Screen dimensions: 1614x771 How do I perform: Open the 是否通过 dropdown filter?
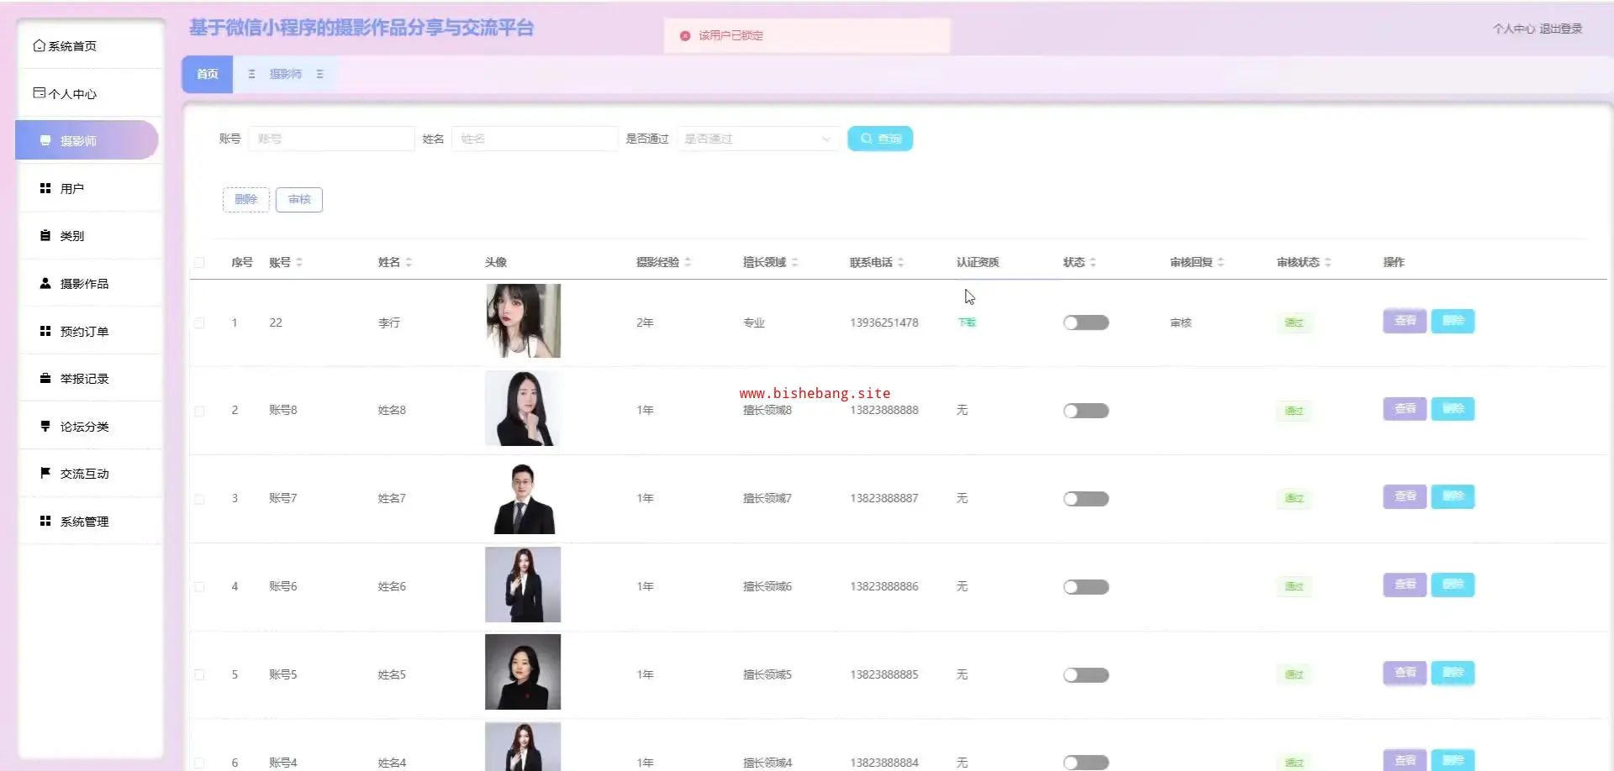tap(757, 139)
